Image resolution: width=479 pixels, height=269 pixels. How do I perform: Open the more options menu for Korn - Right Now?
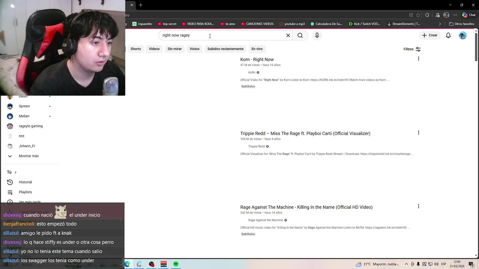coord(418,59)
